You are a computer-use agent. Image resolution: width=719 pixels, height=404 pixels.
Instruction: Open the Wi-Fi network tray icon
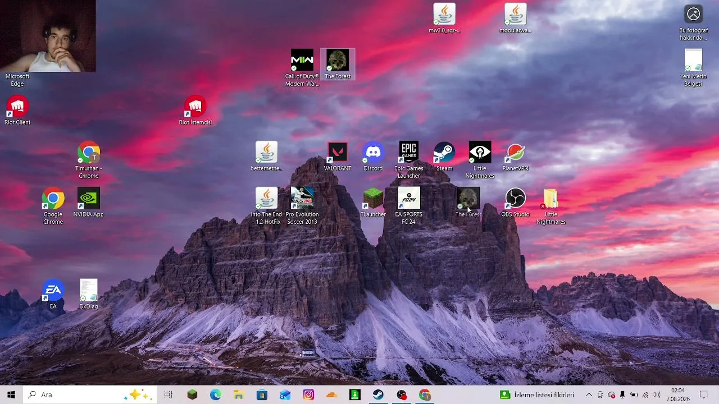click(645, 395)
